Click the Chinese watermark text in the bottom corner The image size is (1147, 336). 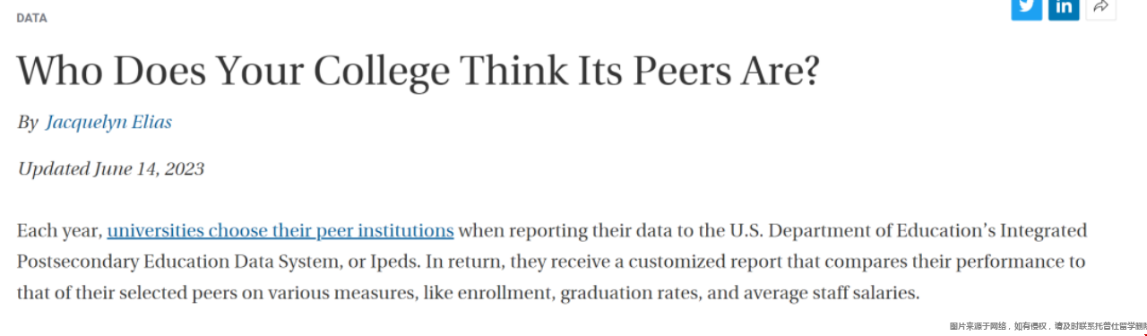tap(1048, 326)
